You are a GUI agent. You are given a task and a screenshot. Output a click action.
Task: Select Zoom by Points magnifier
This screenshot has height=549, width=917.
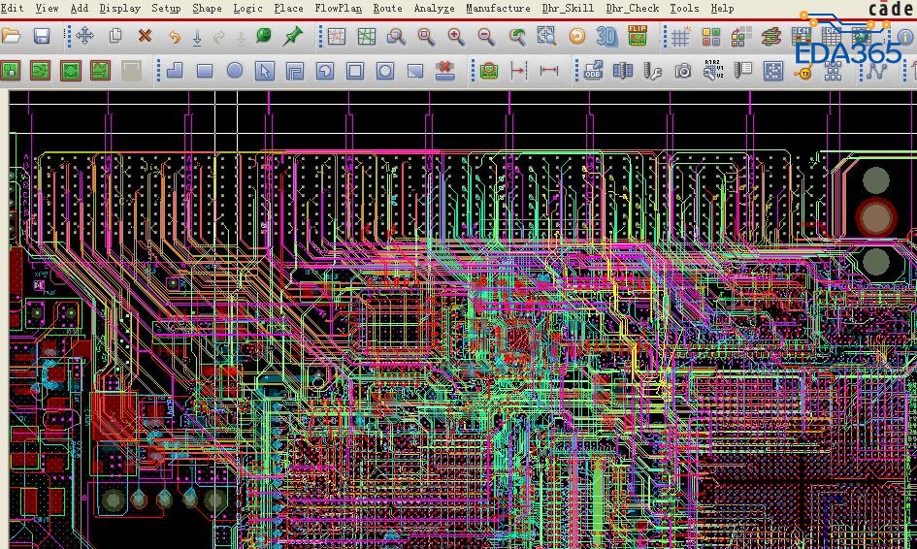(397, 37)
